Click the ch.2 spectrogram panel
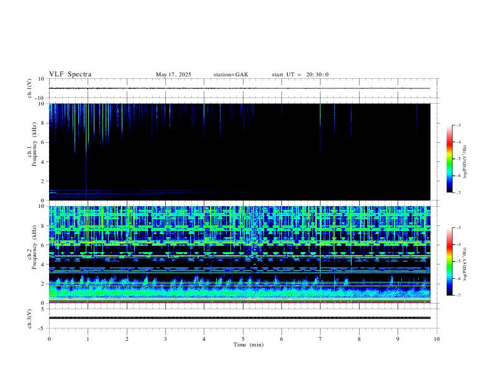This screenshot has height=380, width=492. click(240, 255)
